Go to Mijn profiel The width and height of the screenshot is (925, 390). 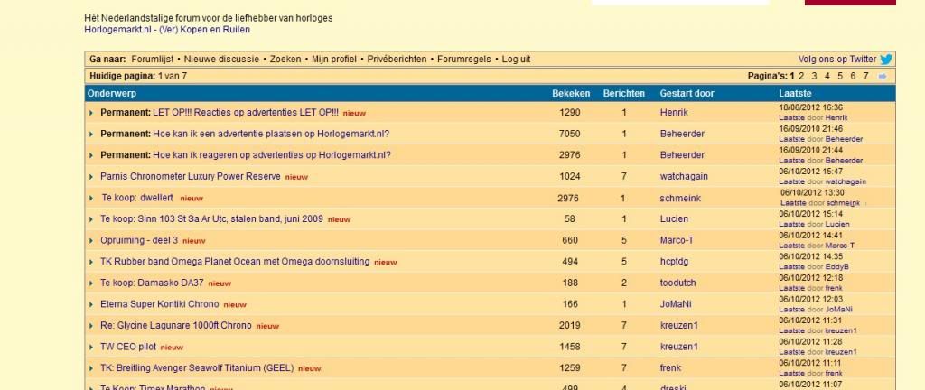click(x=334, y=59)
